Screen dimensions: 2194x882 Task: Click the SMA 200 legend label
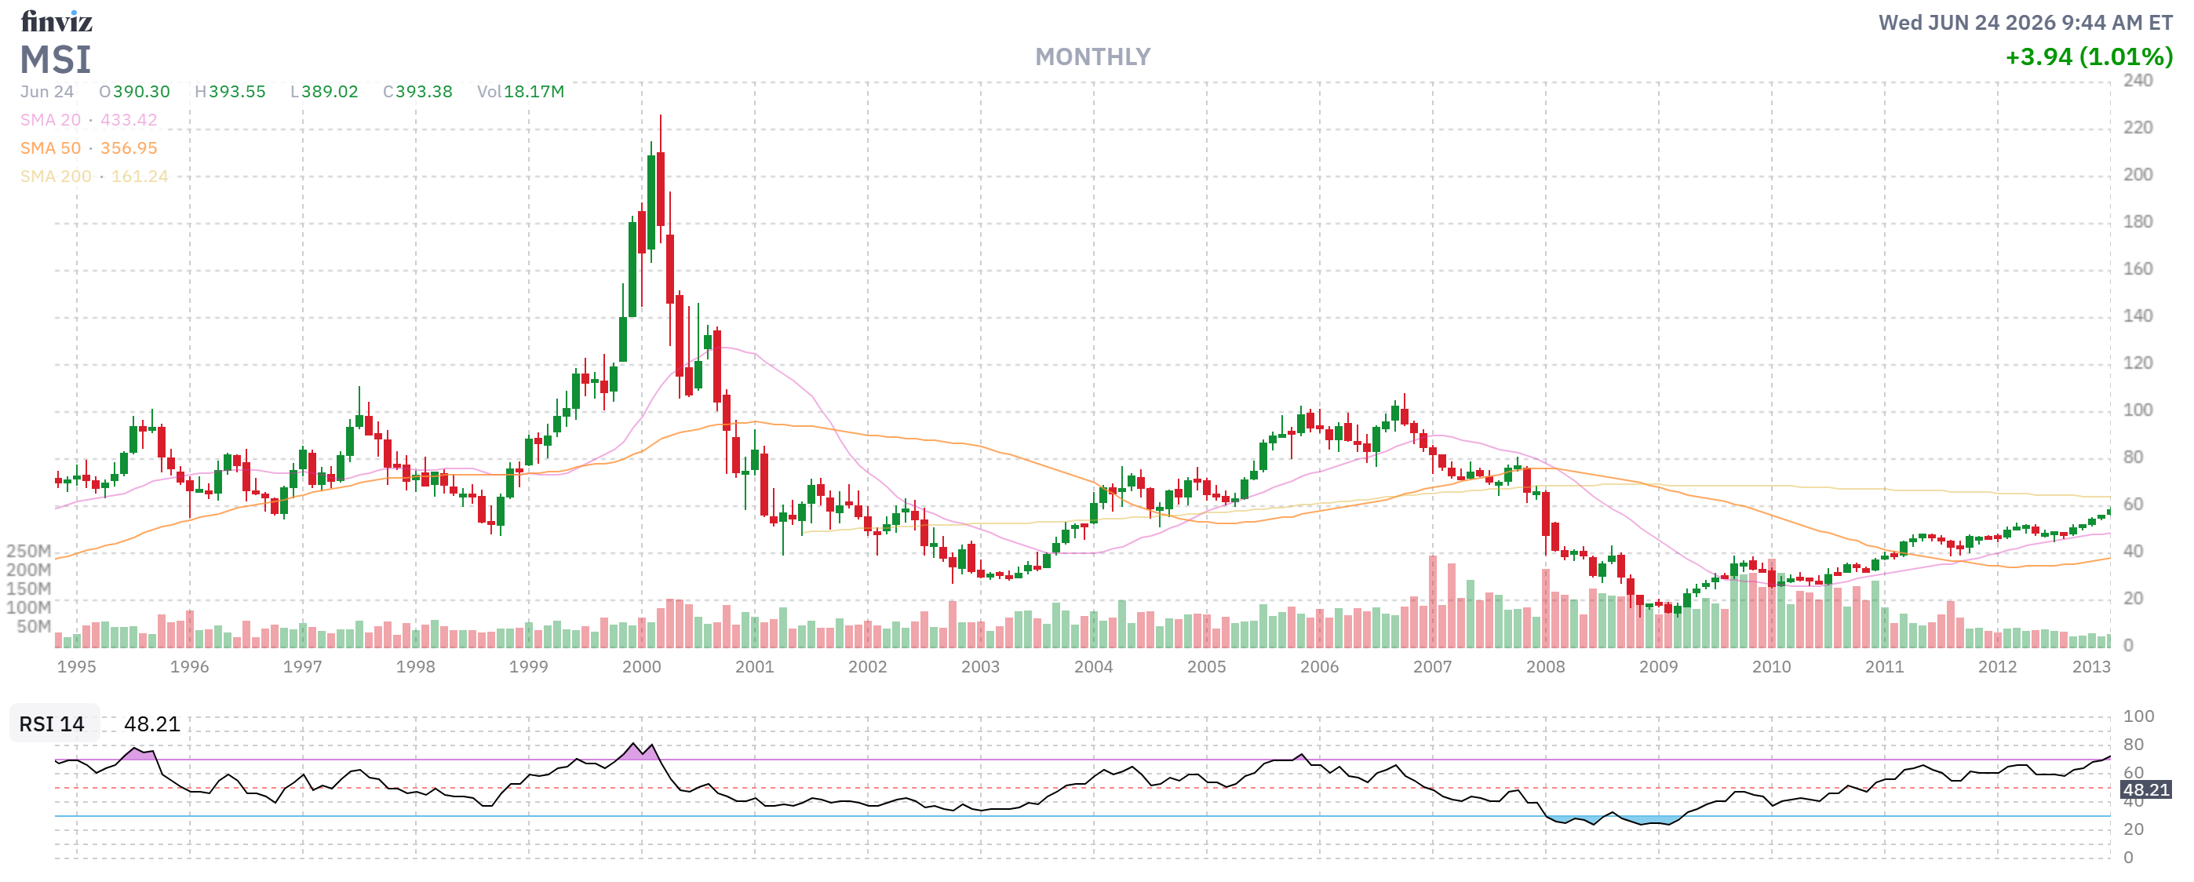point(56,177)
